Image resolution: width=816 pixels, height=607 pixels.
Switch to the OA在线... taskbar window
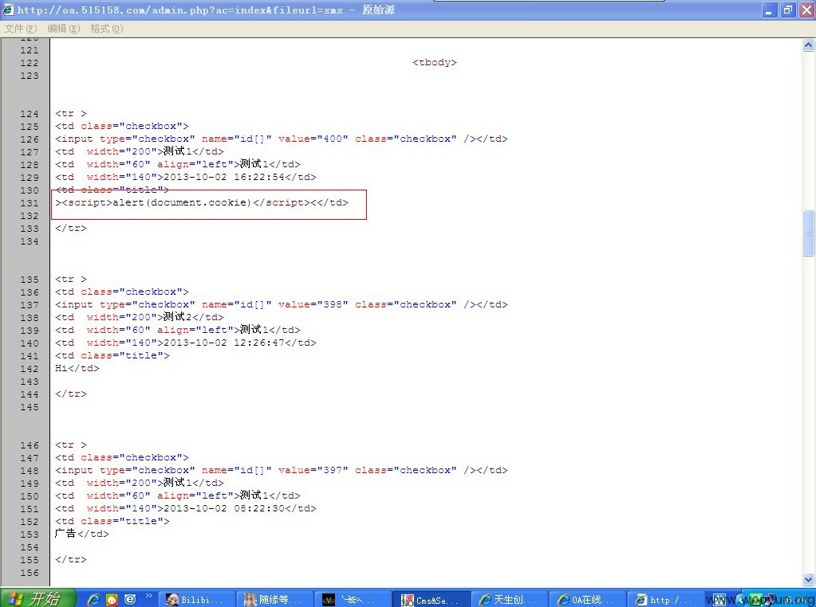(588, 599)
